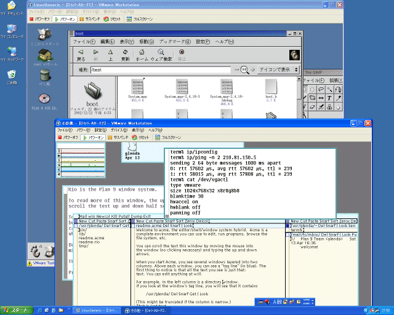
Task: Select the GIMP eraser tool
Action: (x=312, y=107)
